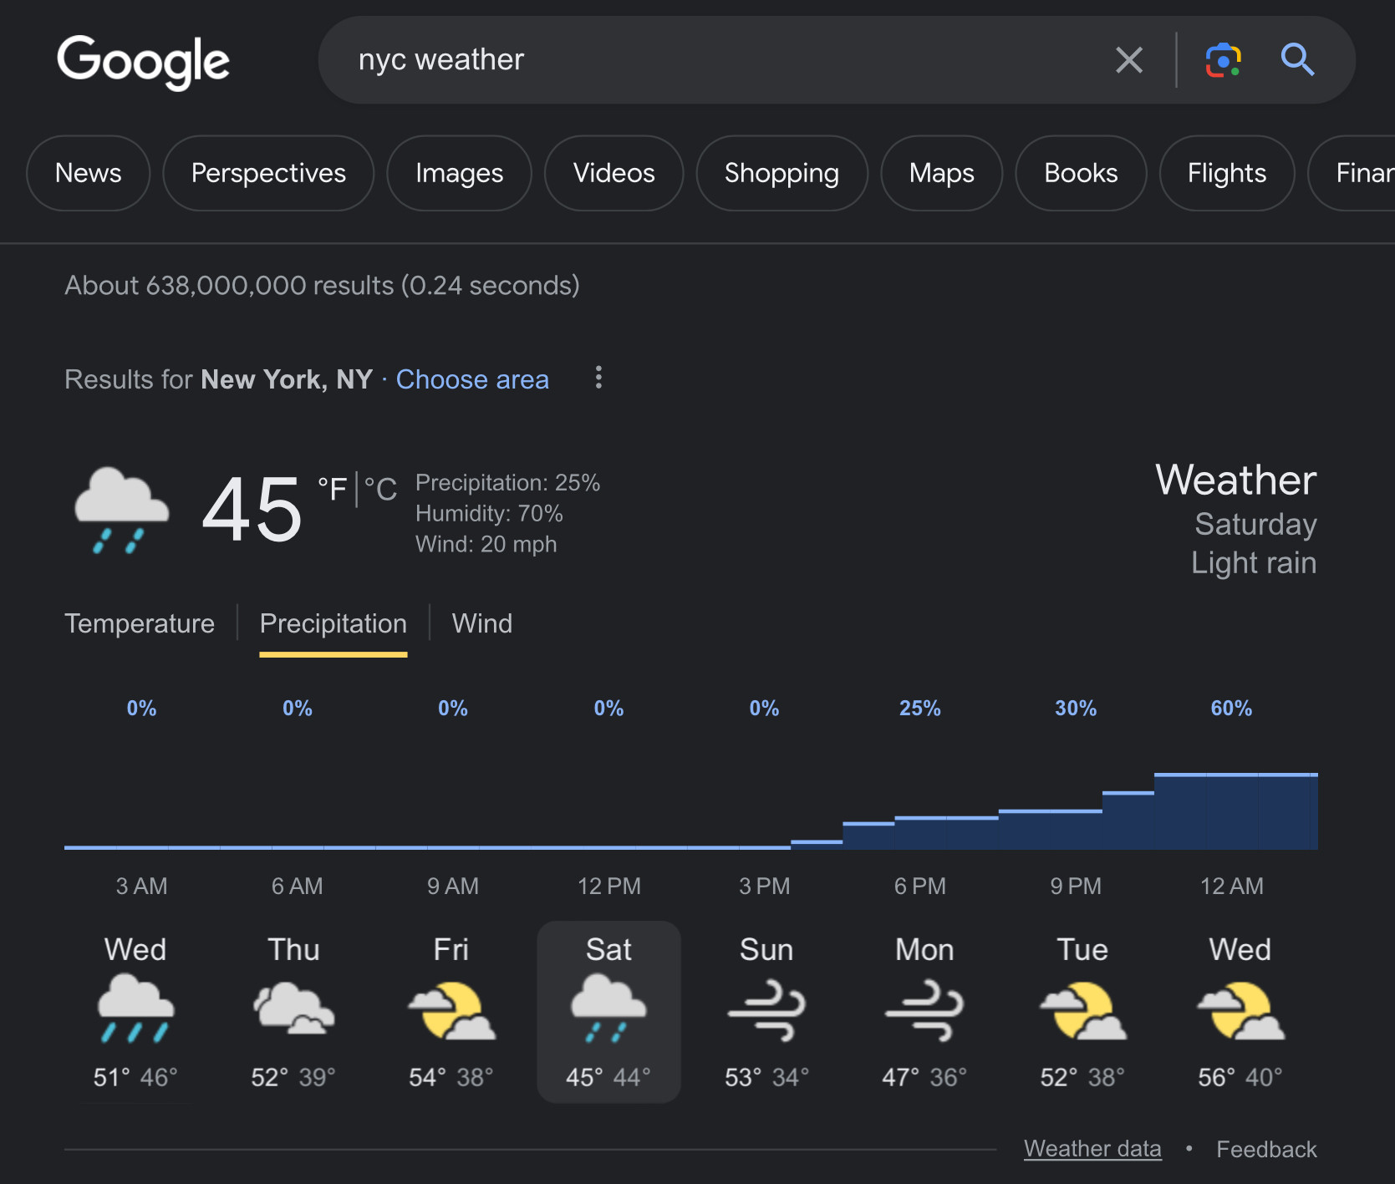Click the blue magnifier search icon

(1297, 60)
